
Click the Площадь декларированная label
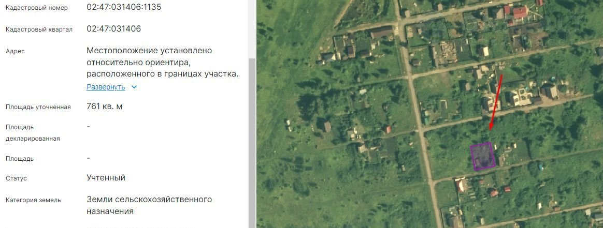tap(33, 133)
